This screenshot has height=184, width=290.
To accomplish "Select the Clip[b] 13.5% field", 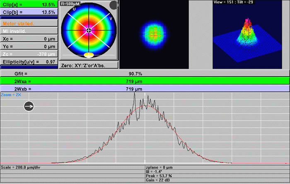I will 29,12.
